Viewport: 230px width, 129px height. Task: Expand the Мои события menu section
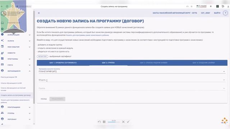point(29,47)
